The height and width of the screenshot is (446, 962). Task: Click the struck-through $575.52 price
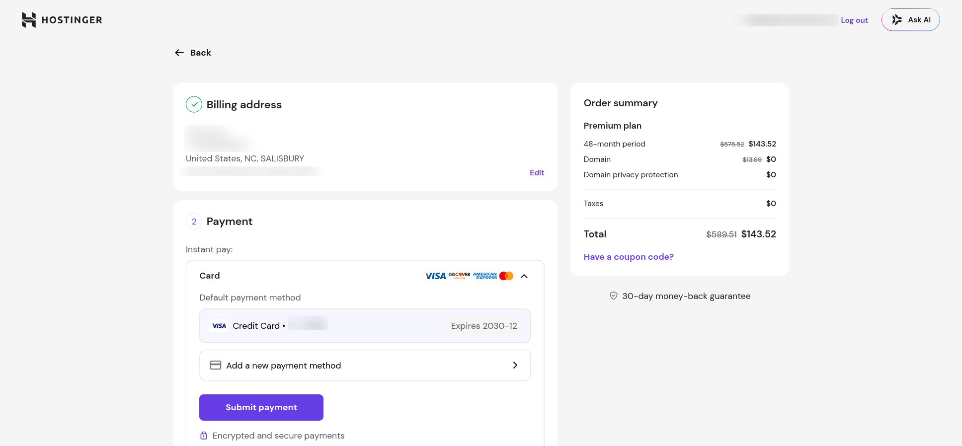click(x=732, y=145)
